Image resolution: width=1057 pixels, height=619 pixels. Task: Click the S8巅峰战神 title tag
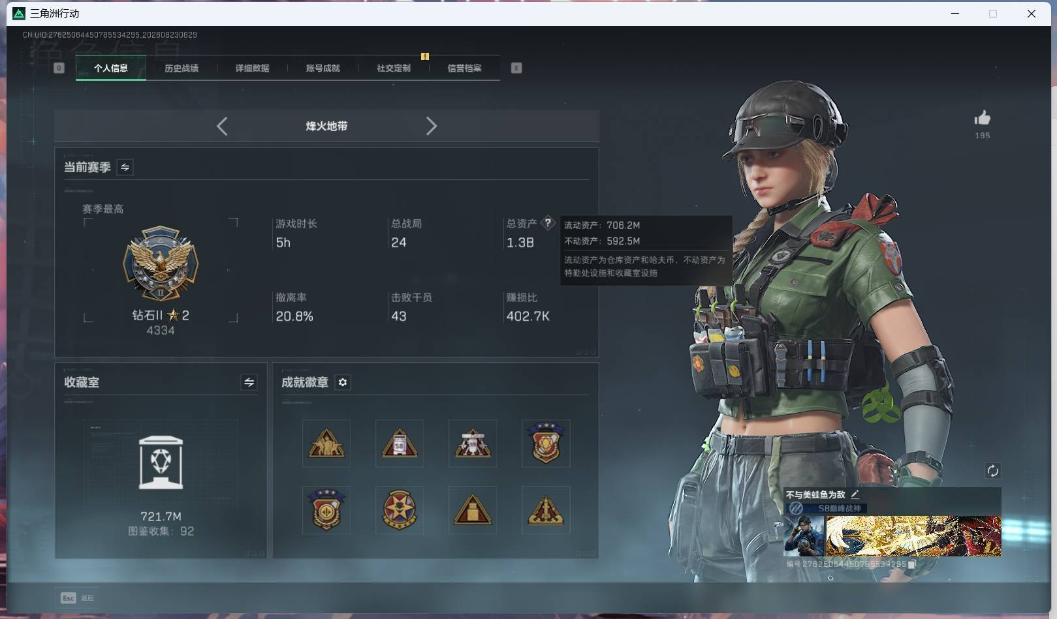[x=840, y=508]
